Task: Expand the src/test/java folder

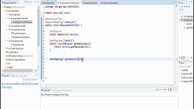Action: [5, 52]
